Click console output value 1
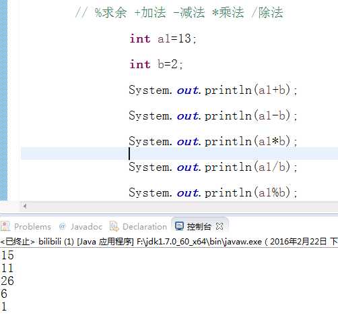 [x=4, y=307]
